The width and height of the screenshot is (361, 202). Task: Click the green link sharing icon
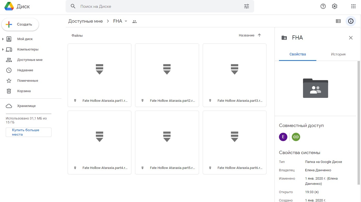click(x=296, y=137)
